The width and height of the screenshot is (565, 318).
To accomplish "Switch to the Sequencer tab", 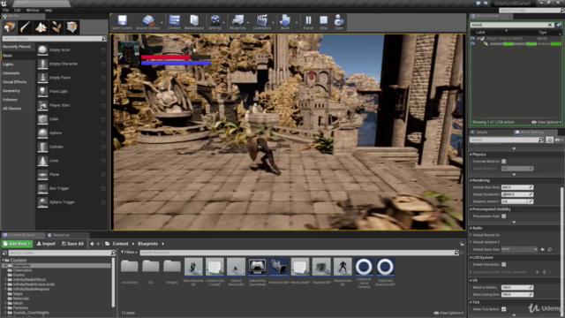I will 61,235.
